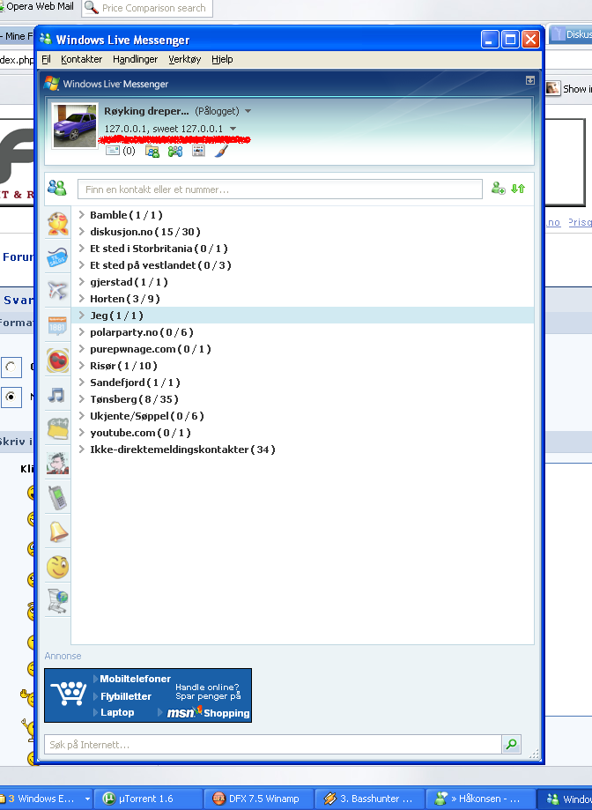Click the purple car display picture
Screen dimensions: 592x810
pos(75,125)
